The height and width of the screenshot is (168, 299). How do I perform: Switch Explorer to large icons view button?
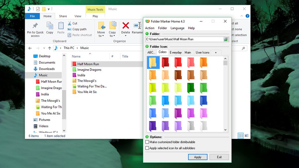[x=246, y=136]
